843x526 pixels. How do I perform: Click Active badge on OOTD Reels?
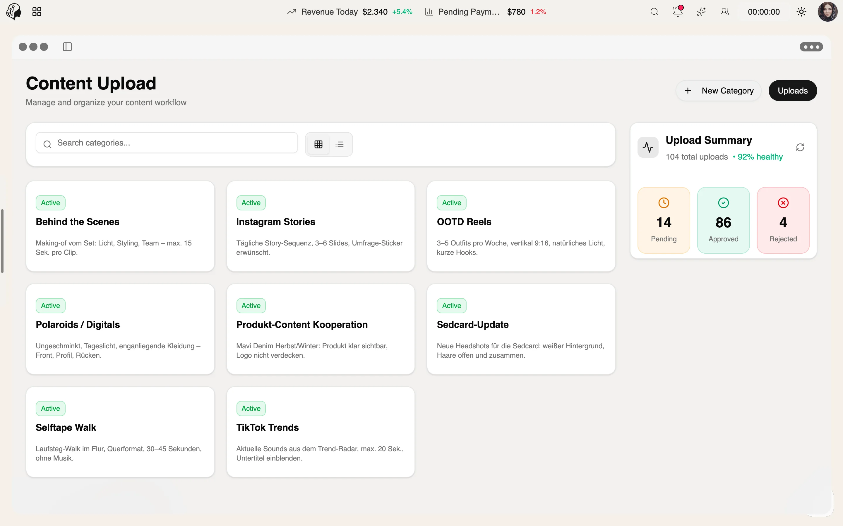[451, 203]
